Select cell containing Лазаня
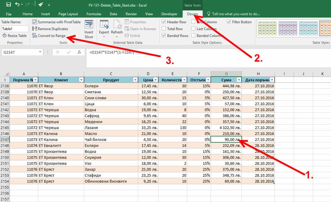 (111, 128)
